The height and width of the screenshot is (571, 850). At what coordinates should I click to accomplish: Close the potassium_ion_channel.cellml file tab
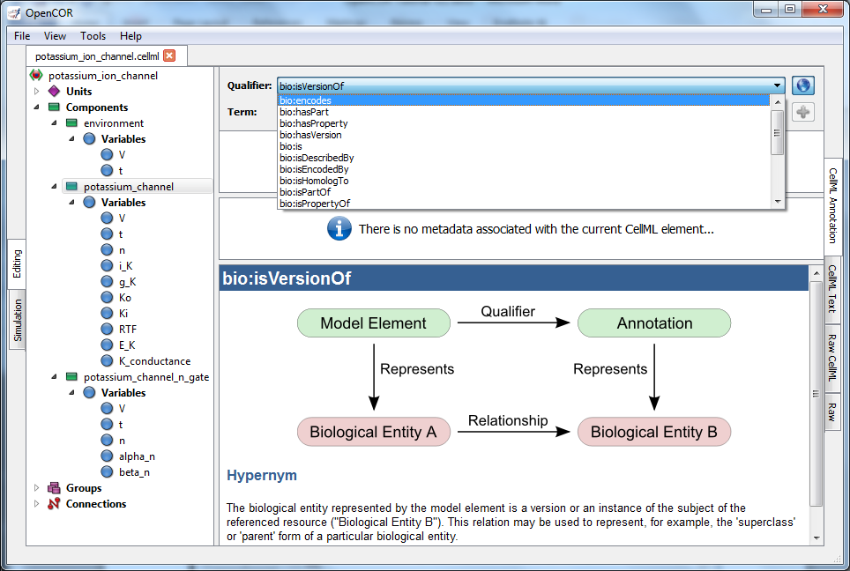[169, 56]
